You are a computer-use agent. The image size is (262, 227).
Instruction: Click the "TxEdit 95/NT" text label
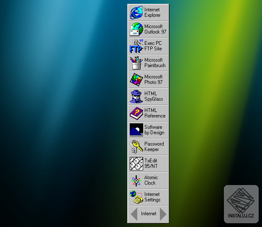151,163
